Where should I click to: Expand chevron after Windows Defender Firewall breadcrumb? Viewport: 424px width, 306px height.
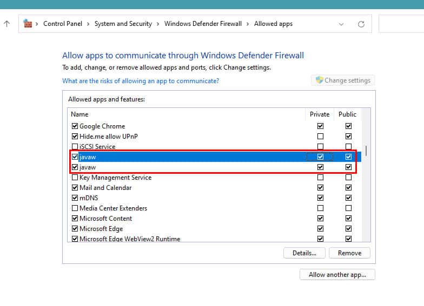click(248, 24)
